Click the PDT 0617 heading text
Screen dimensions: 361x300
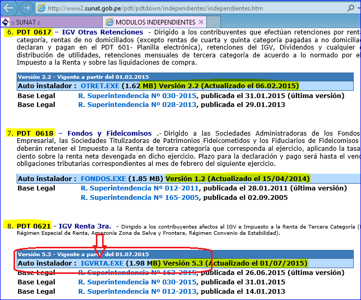[x=34, y=32]
